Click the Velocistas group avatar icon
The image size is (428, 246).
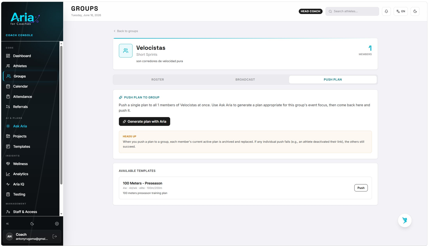click(x=126, y=51)
